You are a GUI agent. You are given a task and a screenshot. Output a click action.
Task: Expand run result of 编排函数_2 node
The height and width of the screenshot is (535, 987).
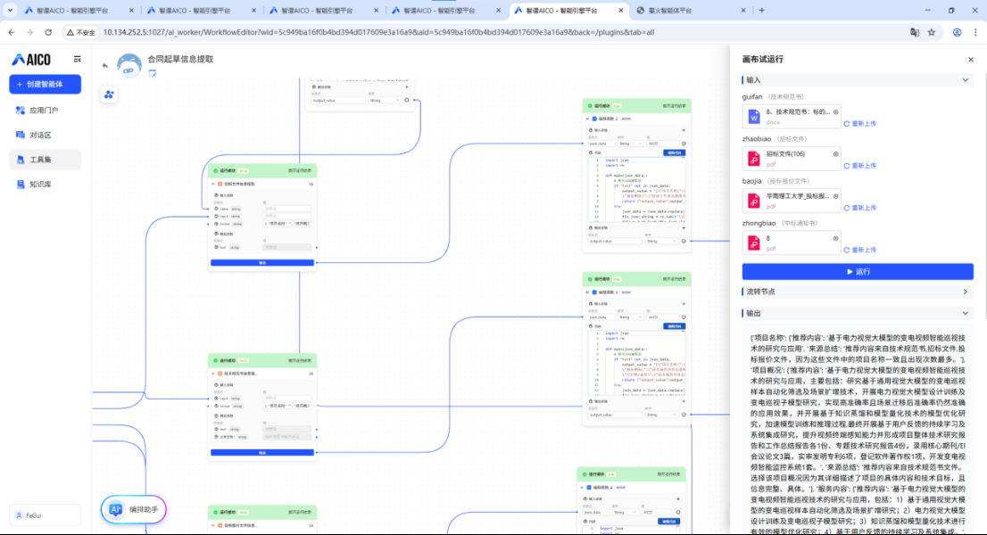pos(674,106)
